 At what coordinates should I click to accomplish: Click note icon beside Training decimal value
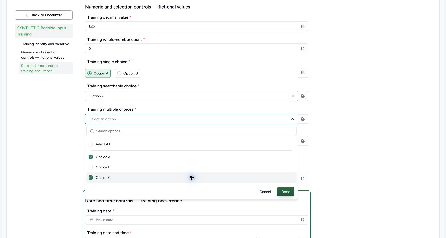[303, 26]
